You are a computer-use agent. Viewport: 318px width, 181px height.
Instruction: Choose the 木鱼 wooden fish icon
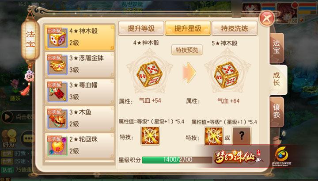tap(57, 119)
